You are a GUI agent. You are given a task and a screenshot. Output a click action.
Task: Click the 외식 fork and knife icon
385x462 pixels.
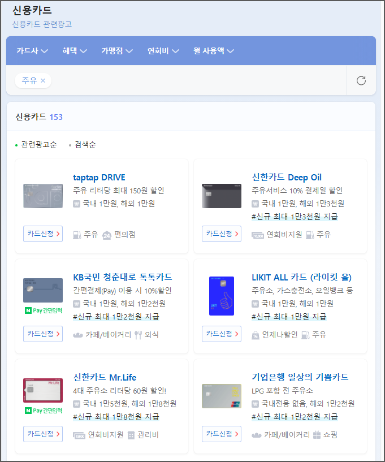(138, 335)
